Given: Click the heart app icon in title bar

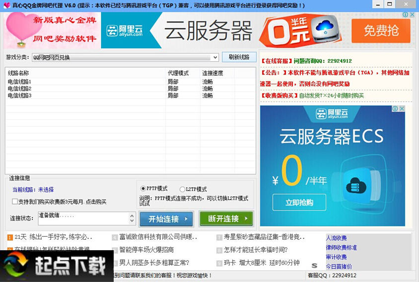Looking at the screenshot, I should [7, 5].
